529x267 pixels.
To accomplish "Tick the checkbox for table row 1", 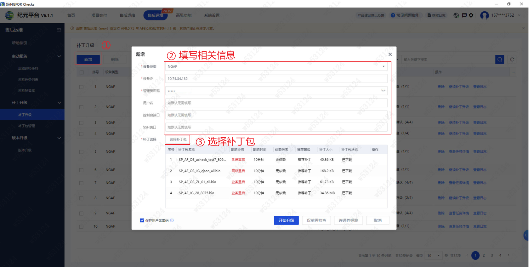I will tap(82, 87).
